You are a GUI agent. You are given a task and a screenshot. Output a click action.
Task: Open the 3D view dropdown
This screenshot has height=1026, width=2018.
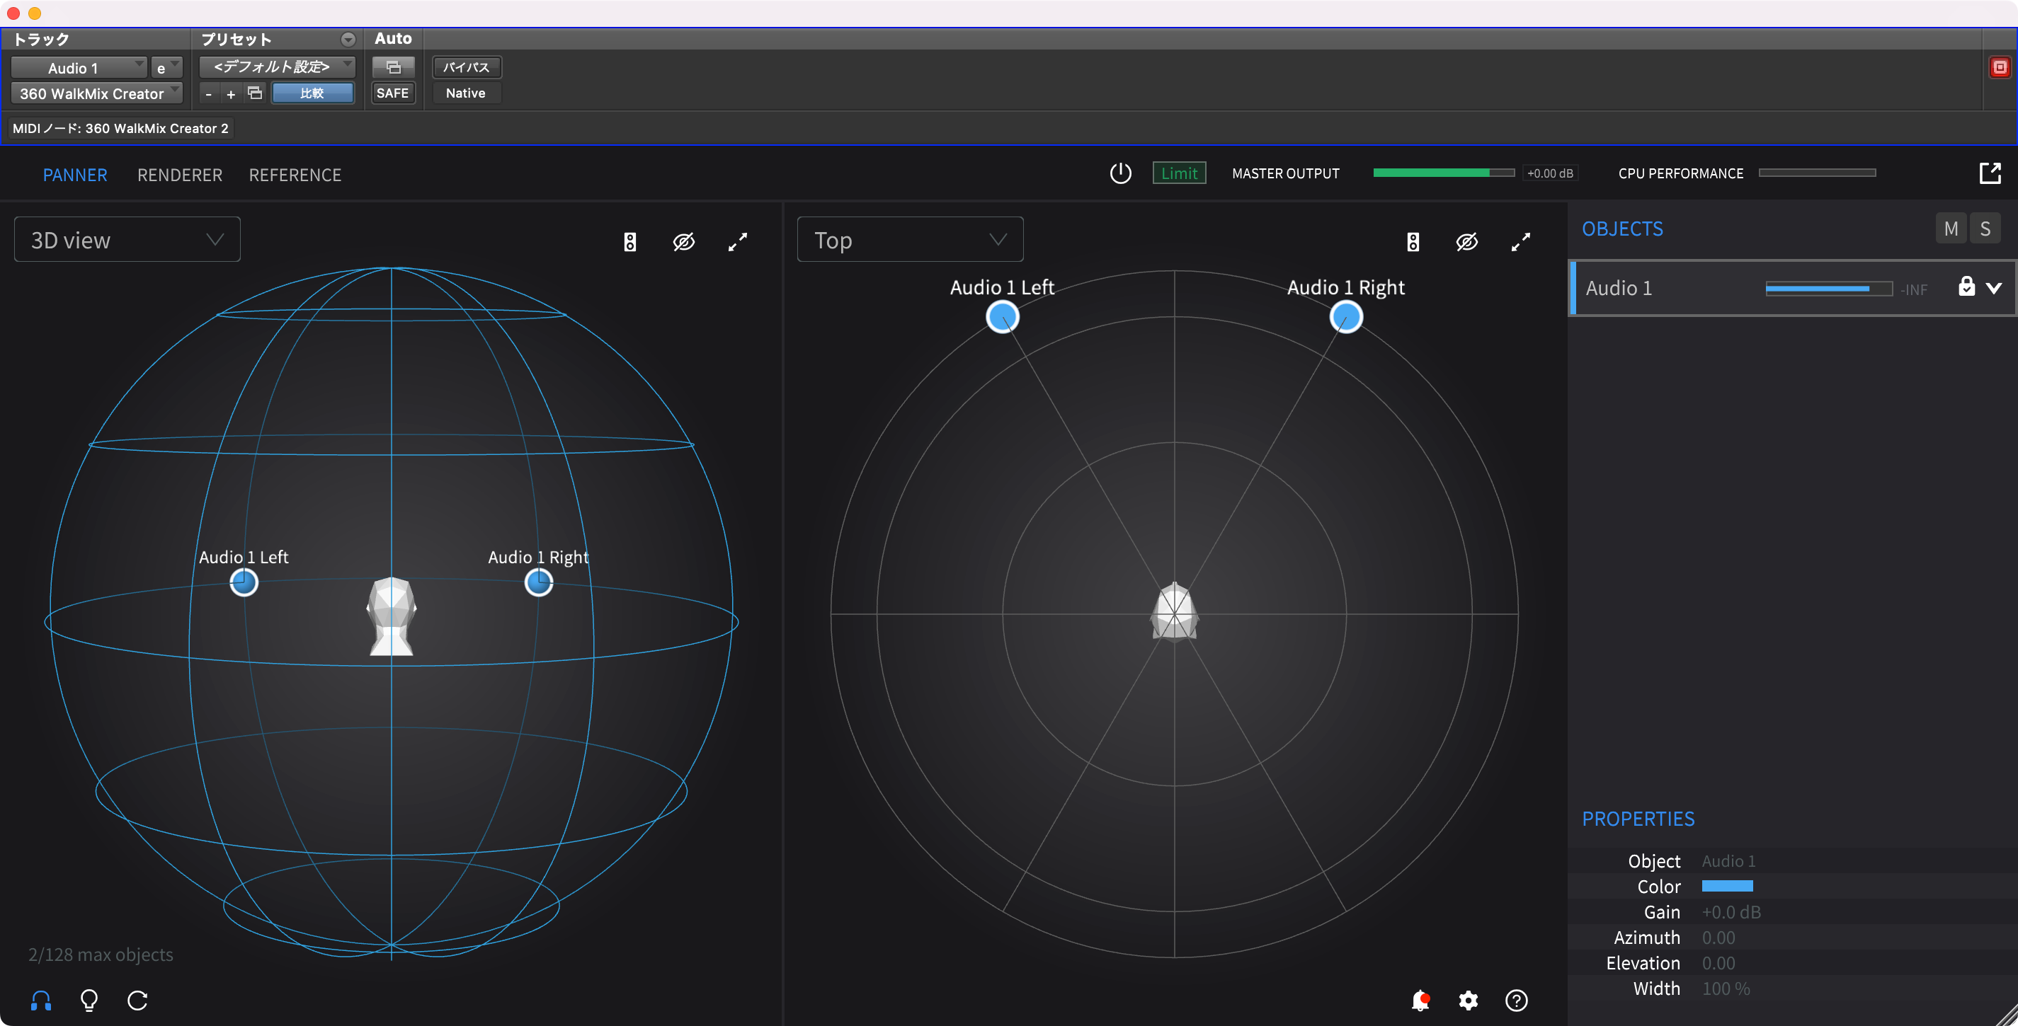[127, 239]
